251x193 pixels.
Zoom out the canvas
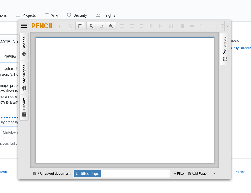coord(91,26)
